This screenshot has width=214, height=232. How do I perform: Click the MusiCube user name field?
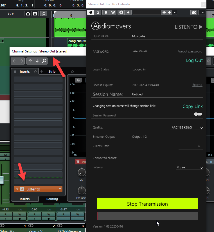click(x=139, y=36)
